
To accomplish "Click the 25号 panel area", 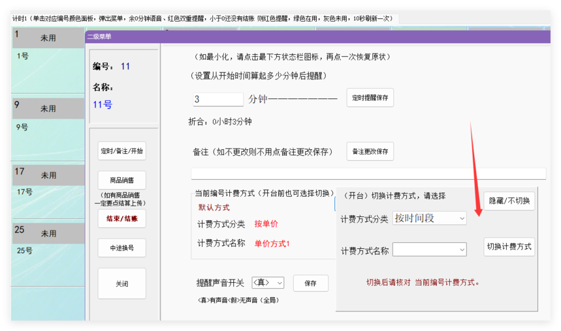I will coord(48,265).
